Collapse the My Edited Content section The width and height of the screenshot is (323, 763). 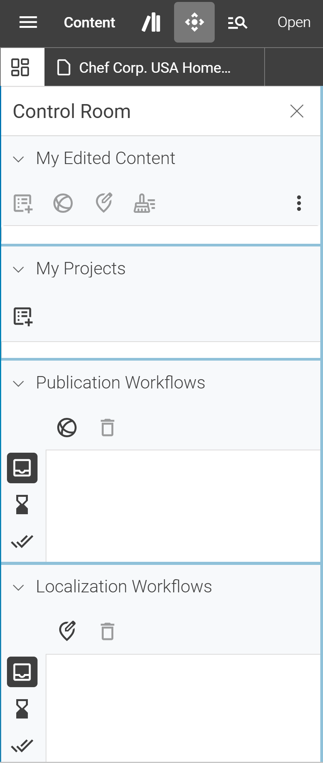tap(19, 159)
